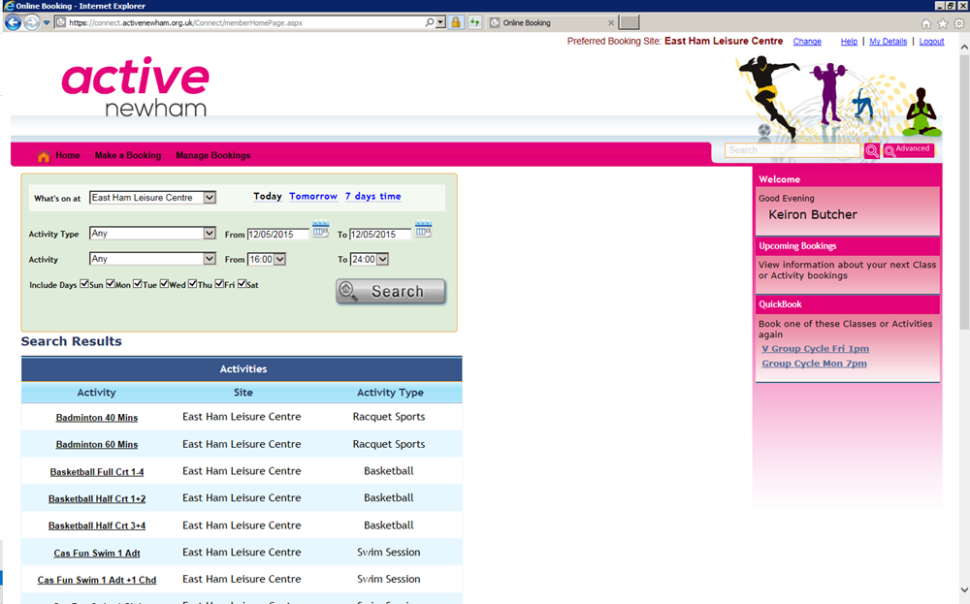Open Advanced search button
Viewport: 970px width, 604px height.
point(908,149)
